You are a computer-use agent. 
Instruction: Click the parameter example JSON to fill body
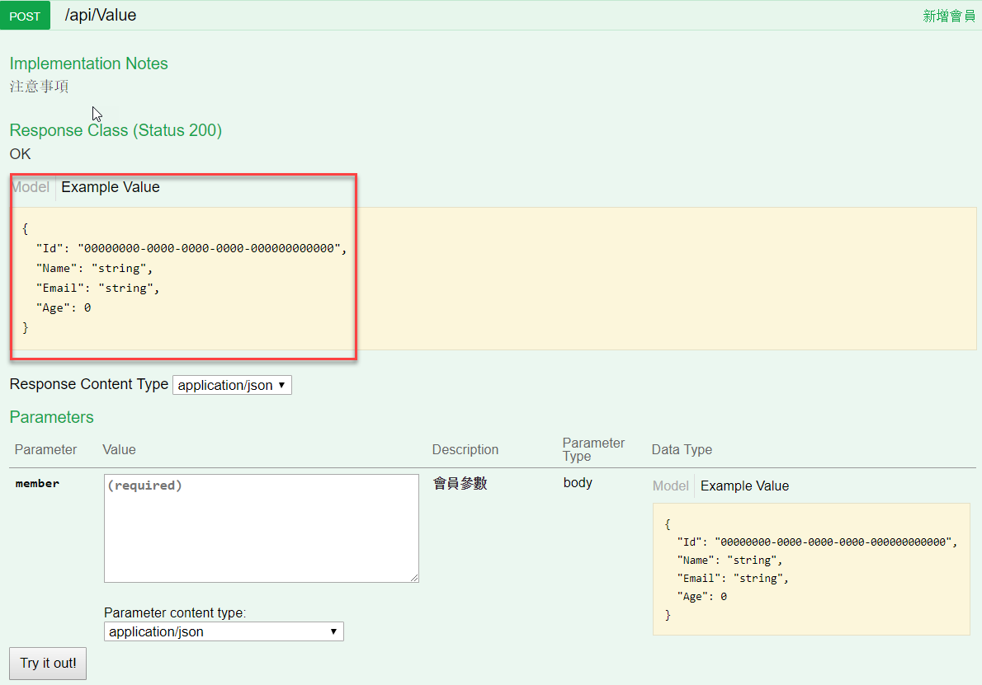(811, 570)
